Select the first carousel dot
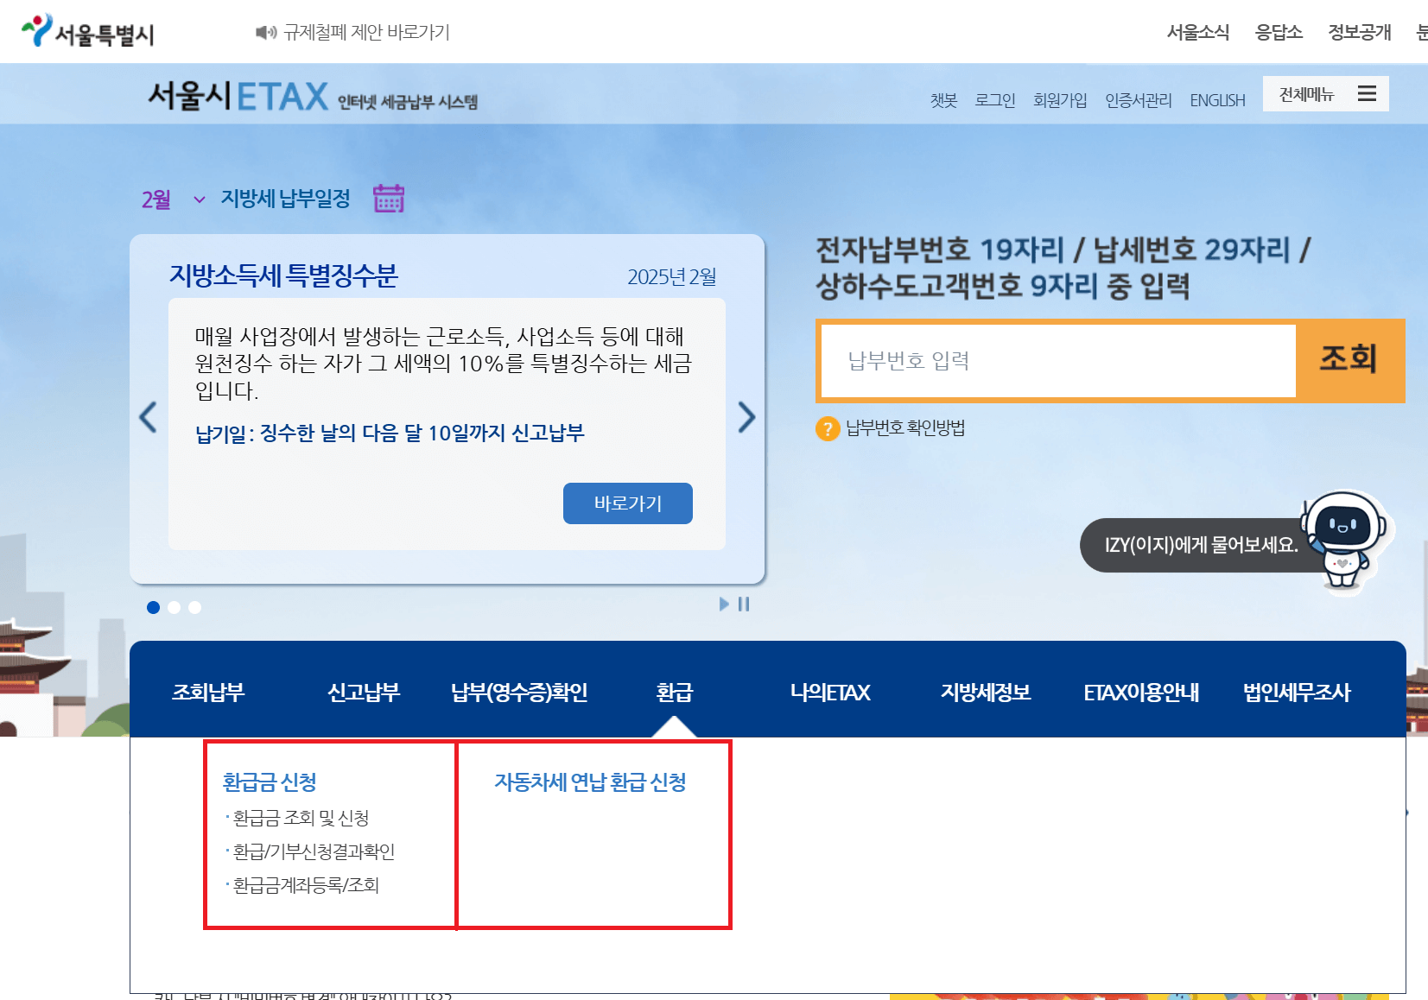 click(x=154, y=607)
